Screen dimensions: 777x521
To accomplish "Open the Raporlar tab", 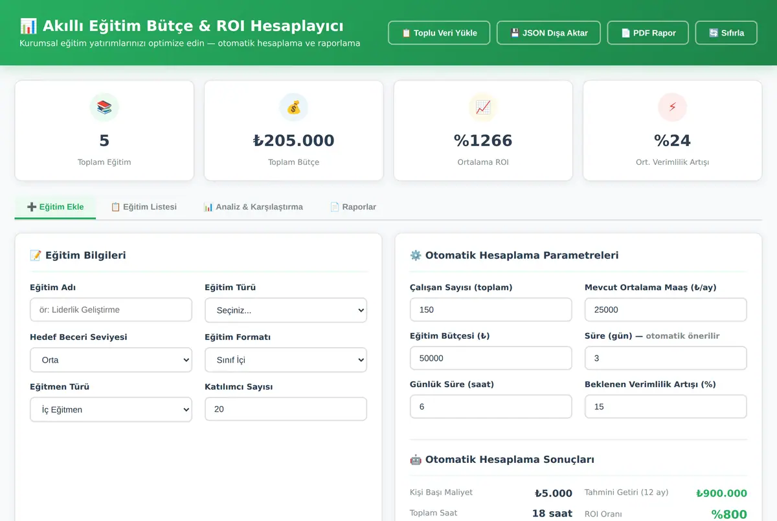I will [353, 207].
